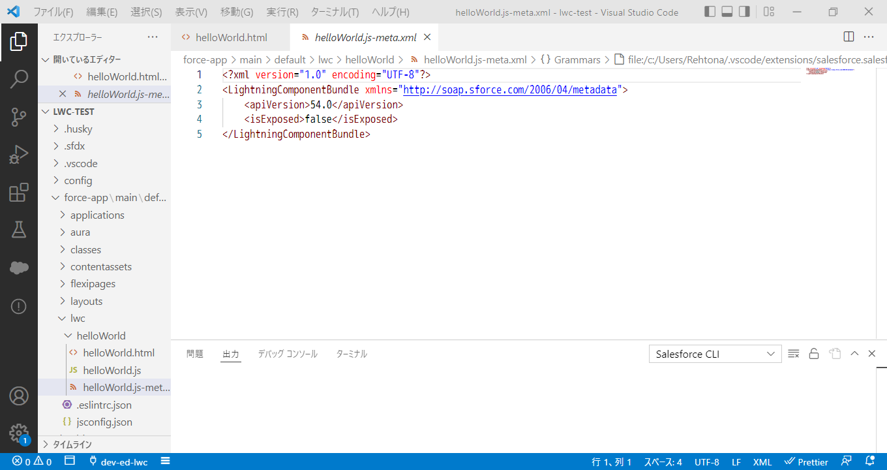
Task: Open the 編集(E) menu
Action: 102,12
